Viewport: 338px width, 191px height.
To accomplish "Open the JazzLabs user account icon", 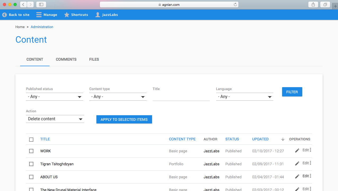I will (x=97, y=15).
